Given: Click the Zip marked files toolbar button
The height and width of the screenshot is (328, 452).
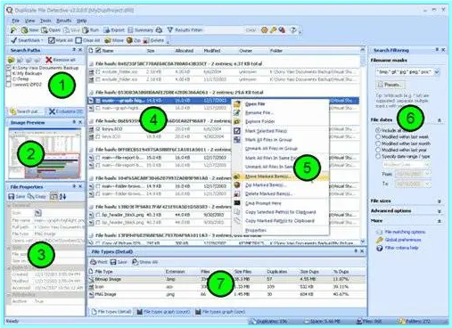Looking at the screenshot, I should click(x=133, y=40).
